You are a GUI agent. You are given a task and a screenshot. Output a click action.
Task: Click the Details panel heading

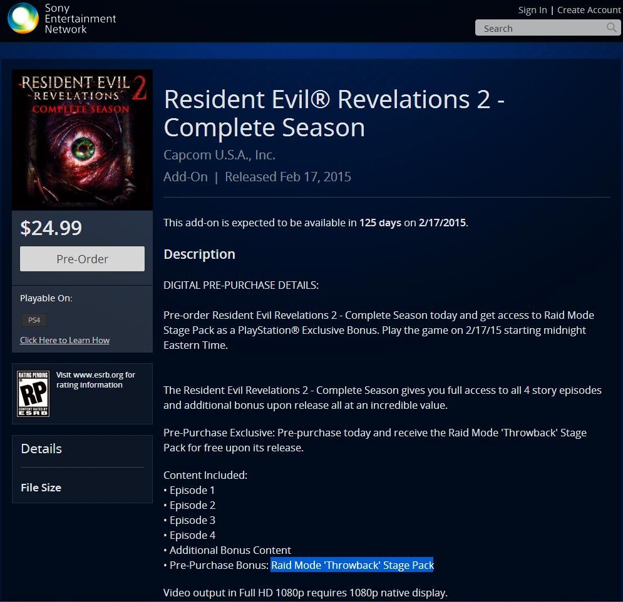[x=41, y=448]
